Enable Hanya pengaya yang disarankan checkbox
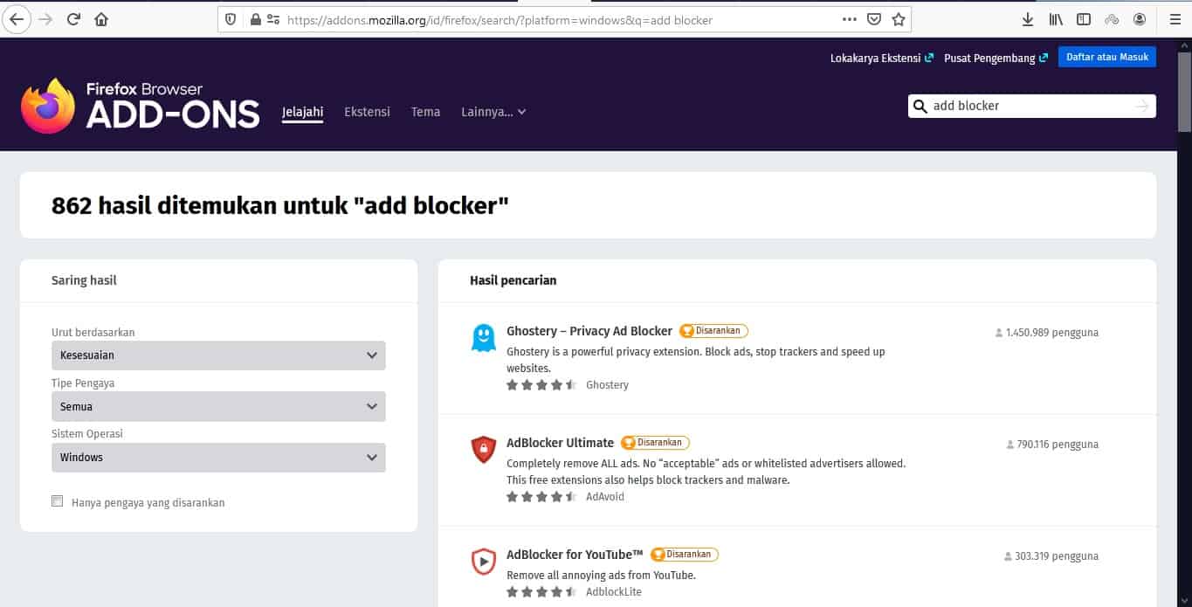This screenshot has height=607, width=1192. pos(58,501)
